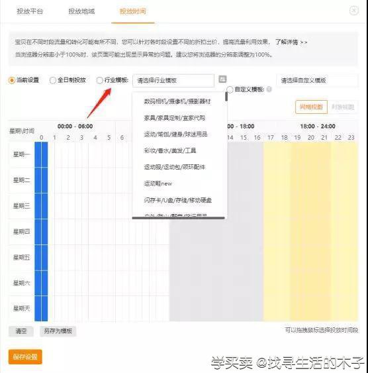Choose 彩妆/香水/美发/工具 template
Viewport: 368px width, 373px height.
point(170,150)
